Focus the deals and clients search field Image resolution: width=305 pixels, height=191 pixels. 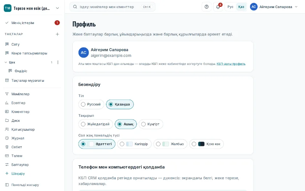pyautogui.click(x=112, y=7)
